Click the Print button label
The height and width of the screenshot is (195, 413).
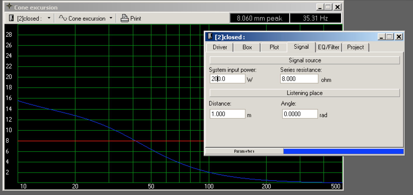136,18
